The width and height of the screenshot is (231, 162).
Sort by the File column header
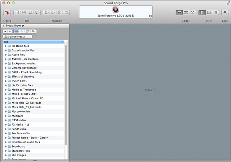[x=34, y=42]
